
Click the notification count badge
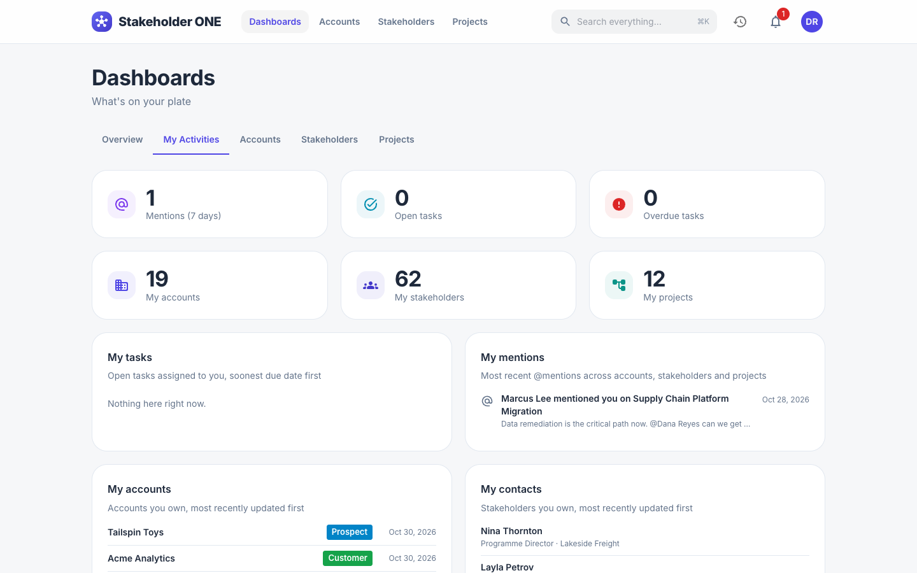(783, 14)
